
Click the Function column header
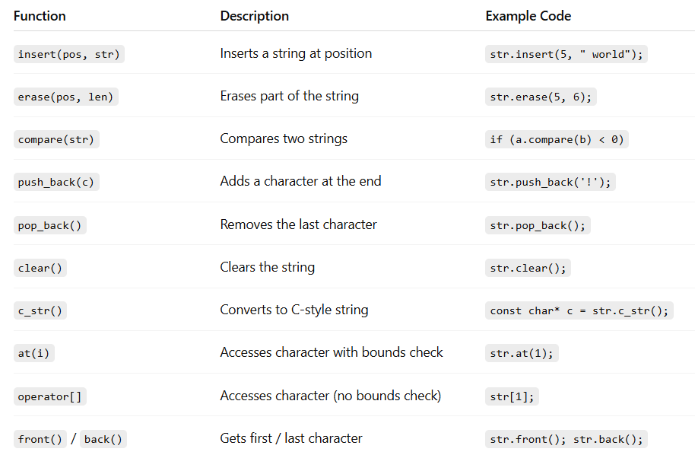(x=40, y=16)
